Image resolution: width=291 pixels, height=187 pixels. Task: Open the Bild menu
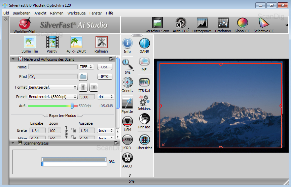pyautogui.click(x=6, y=13)
